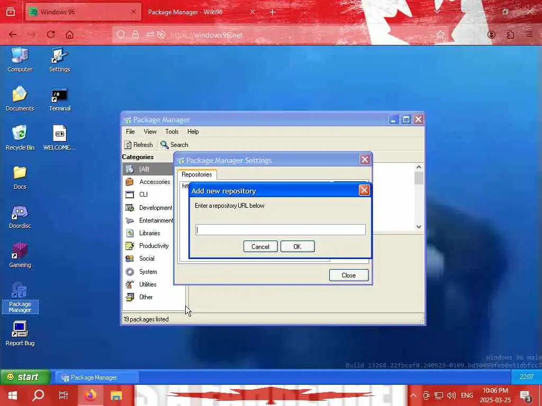The image size is (542, 406).
Task: Open the Windows Start menu
Action: (13, 395)
